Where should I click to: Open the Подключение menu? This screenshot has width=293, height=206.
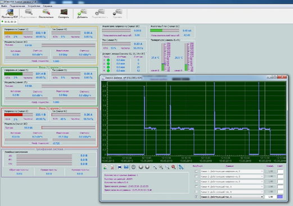pyautogui.click(x=17, y=6)
